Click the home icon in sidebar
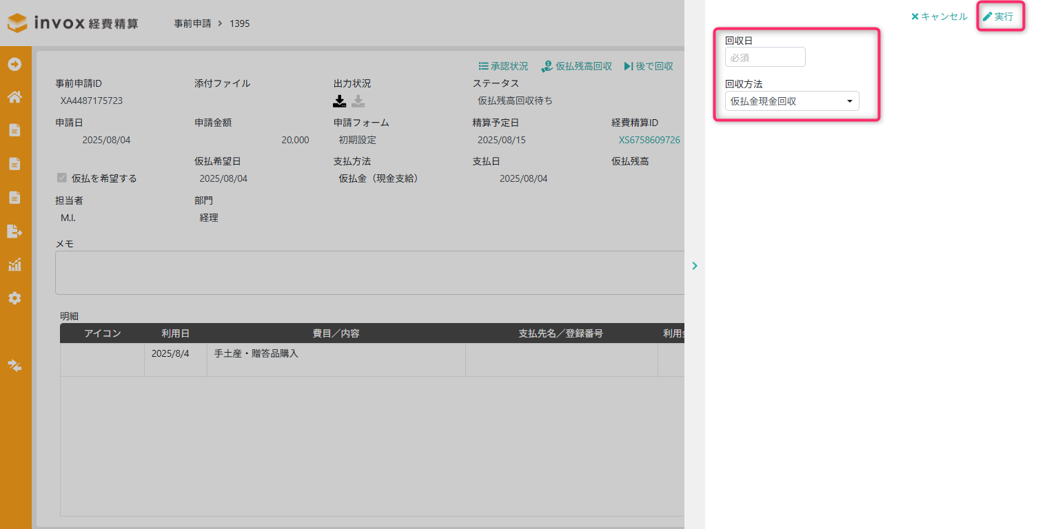This screenshot has height=529, width=1038. pyautogui.click(x=14, y=97)
